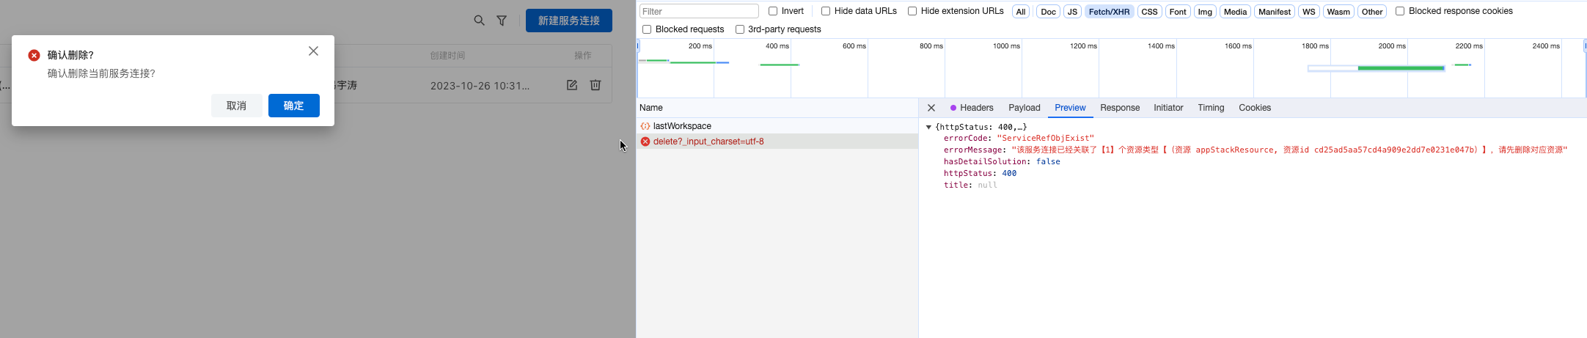The height and width of the screenshot is (338, 1587).
Task: Click the trash delete icon in the row
Action: [x=595, y=85]
